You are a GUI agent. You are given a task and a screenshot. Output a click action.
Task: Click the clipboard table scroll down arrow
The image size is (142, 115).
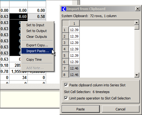137,75
